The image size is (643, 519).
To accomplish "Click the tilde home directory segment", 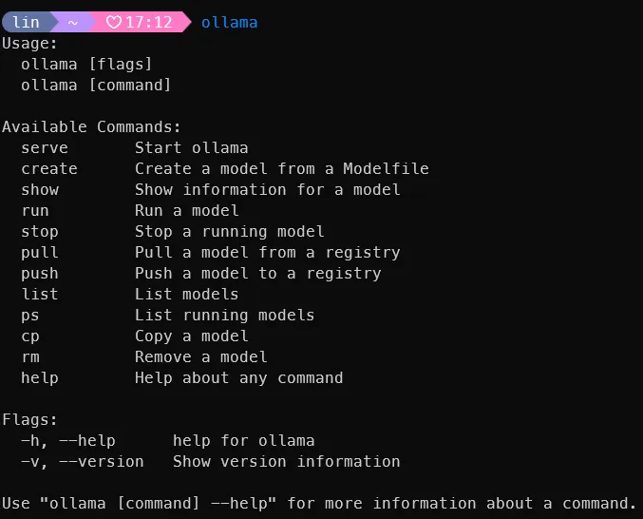I will [73, 23].
